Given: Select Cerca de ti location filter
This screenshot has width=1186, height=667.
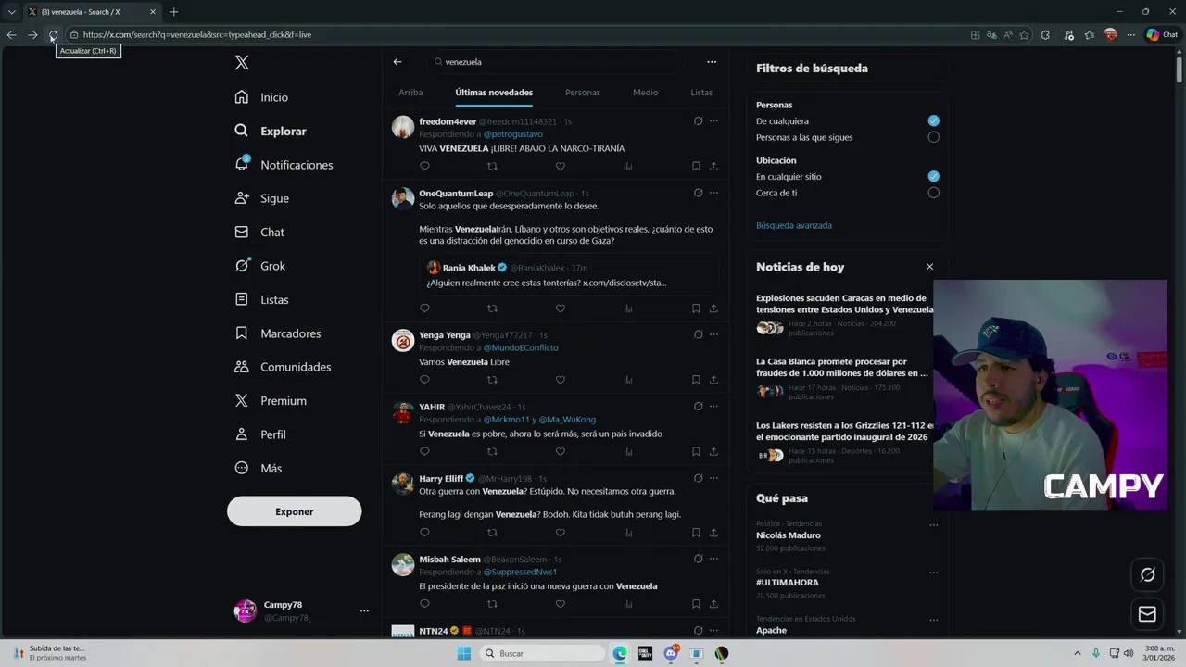Looking at the screenshot, I should [933, 193].
